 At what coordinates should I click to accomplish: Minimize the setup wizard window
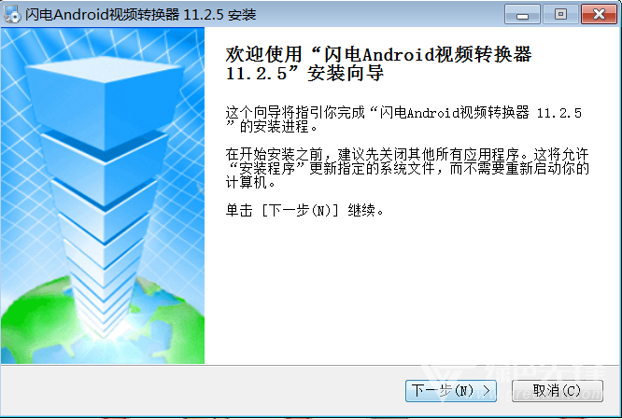(522, 14)
